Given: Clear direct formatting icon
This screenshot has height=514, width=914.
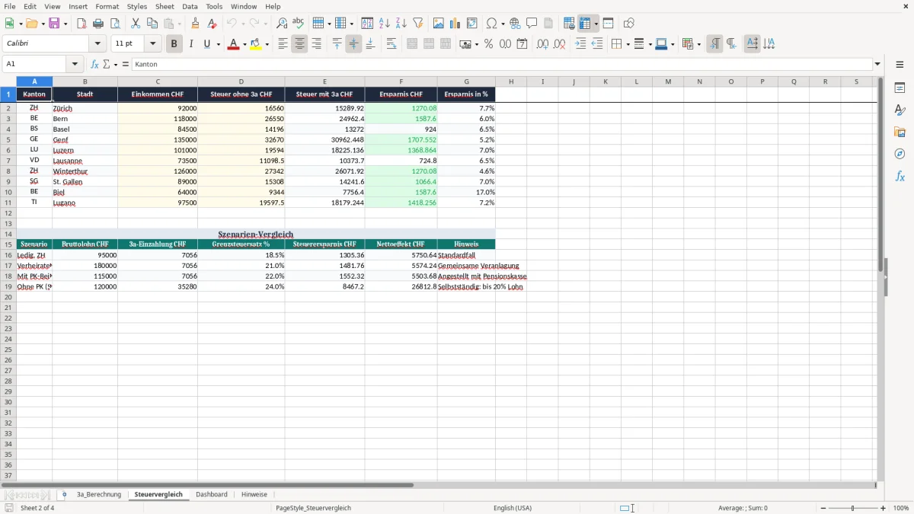Looking at the screenshot, I should (x=212, y=24).
